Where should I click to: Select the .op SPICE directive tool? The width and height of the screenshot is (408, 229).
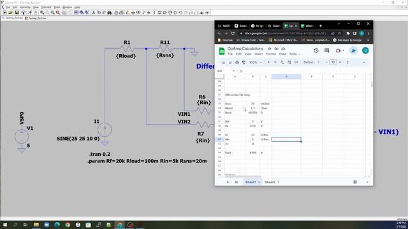(207, 13)
